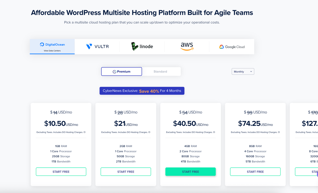Click the 4 Core Processor spec

[255, 151]
